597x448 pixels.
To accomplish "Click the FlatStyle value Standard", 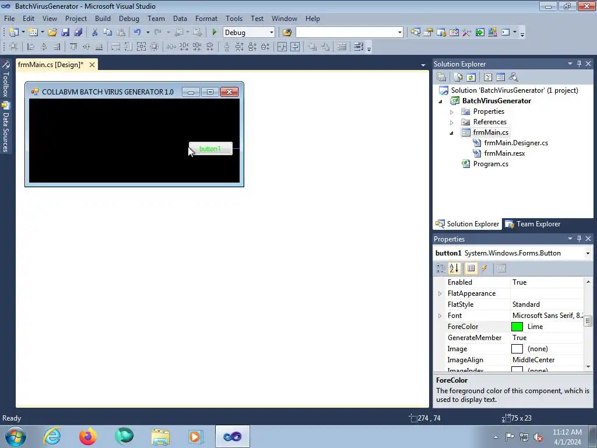I will pyautogui.click(x=526, y=304).
